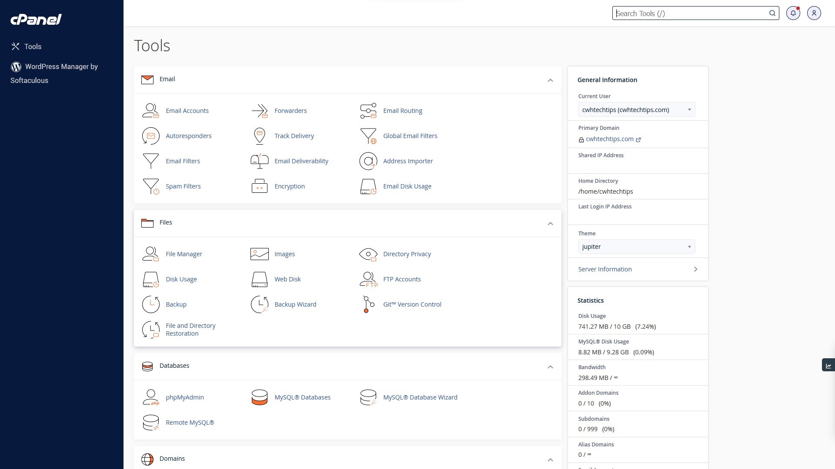
Task: Open the Current User dropdown
Action: (x=636, y=109)
